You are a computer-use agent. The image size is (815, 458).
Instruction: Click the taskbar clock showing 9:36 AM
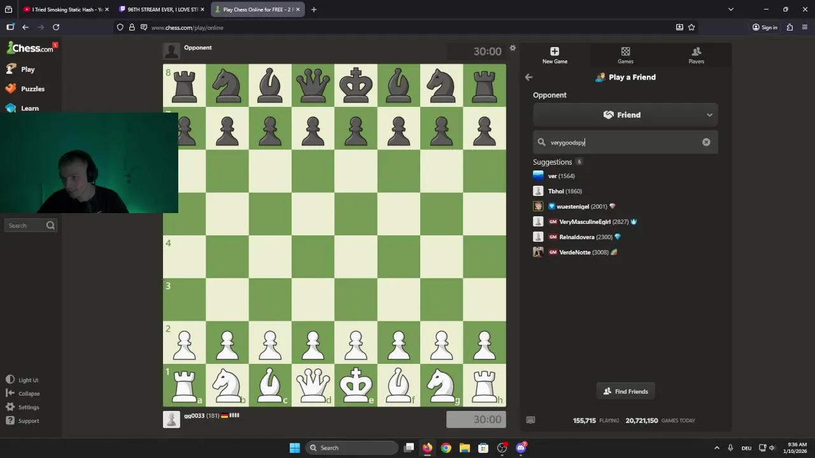tap(797, 448)
